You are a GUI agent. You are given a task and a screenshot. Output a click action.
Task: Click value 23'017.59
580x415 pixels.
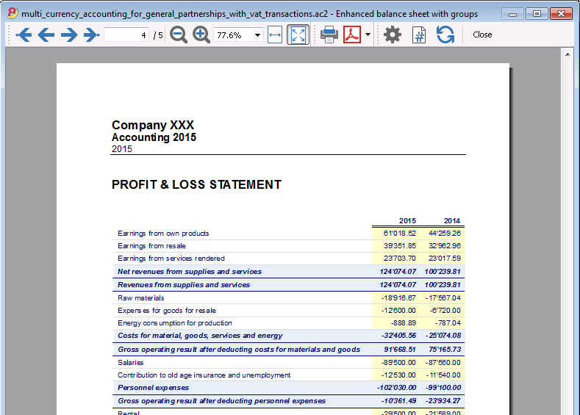point(445,259)
